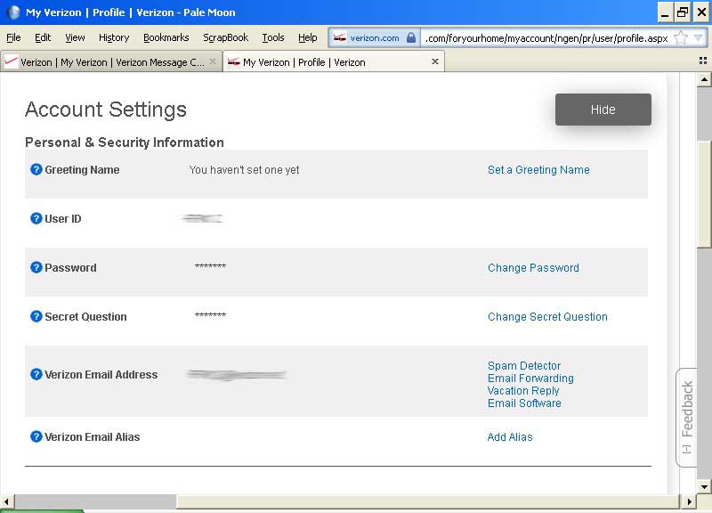The width and height of the screenshot is (712, 513).
Task: Click the 'Verizon Email Alias' label
Action: pos(93,437)
